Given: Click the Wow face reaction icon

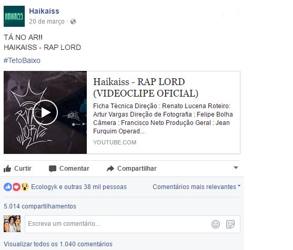Looking at the screenshot, I should click(25, 187).
